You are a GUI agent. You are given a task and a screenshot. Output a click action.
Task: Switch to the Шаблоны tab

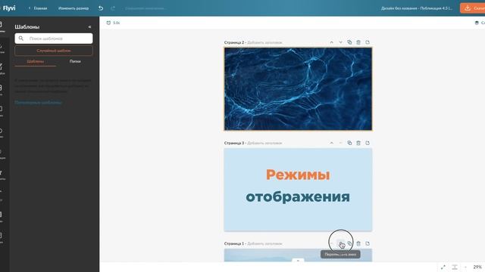[x=36, y=61]
